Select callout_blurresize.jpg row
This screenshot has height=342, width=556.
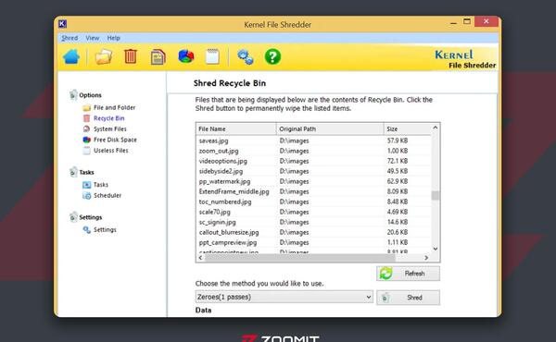pyautogui.click(x=314, y=232)
